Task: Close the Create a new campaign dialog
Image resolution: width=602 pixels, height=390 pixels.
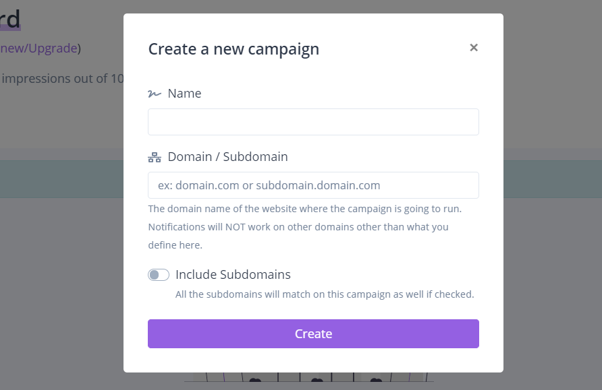Action: pos(473,48)
